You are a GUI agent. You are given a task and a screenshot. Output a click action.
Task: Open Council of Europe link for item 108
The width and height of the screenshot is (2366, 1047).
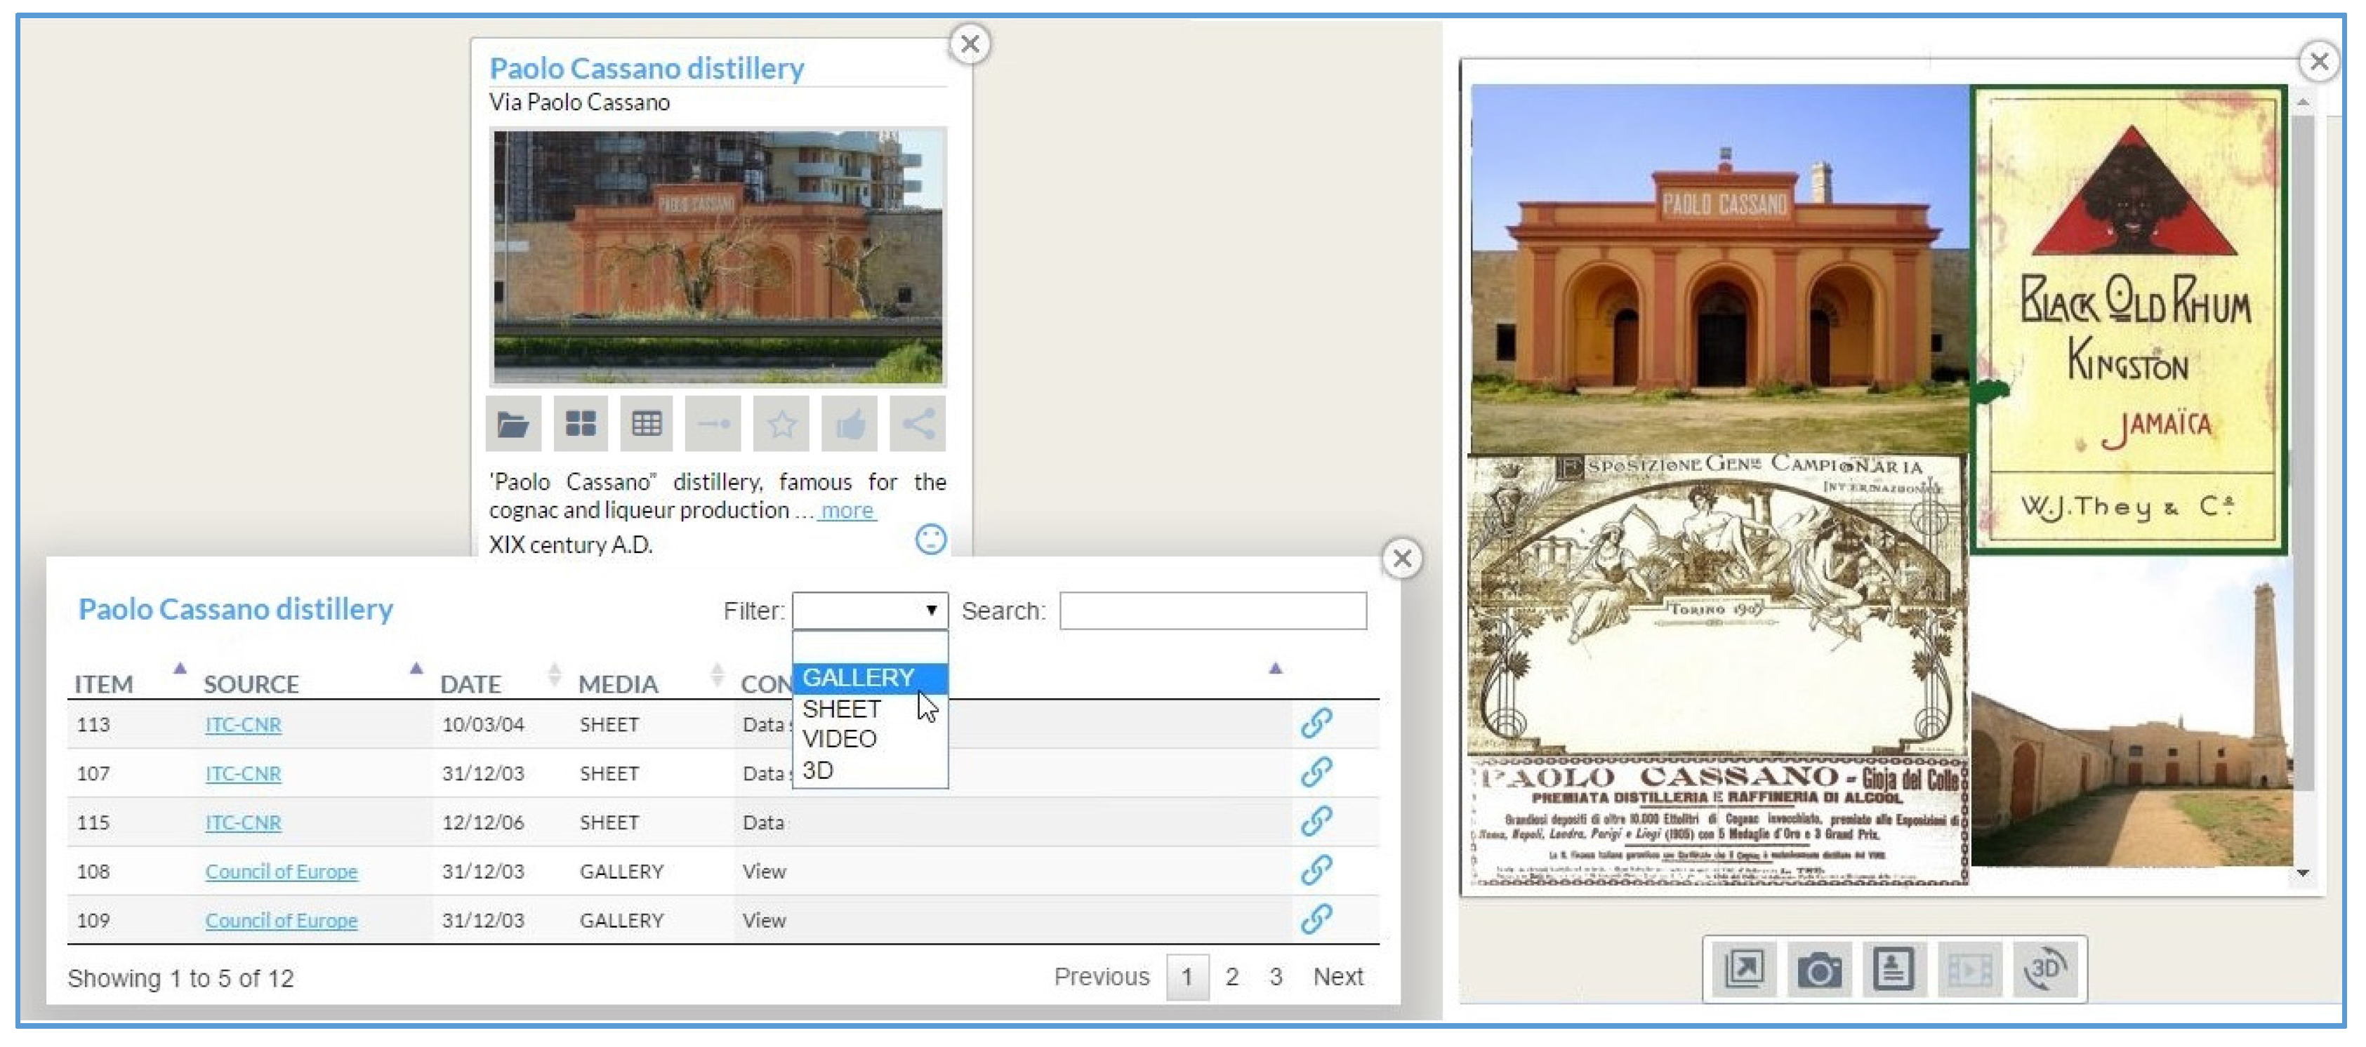click(281, 872)
